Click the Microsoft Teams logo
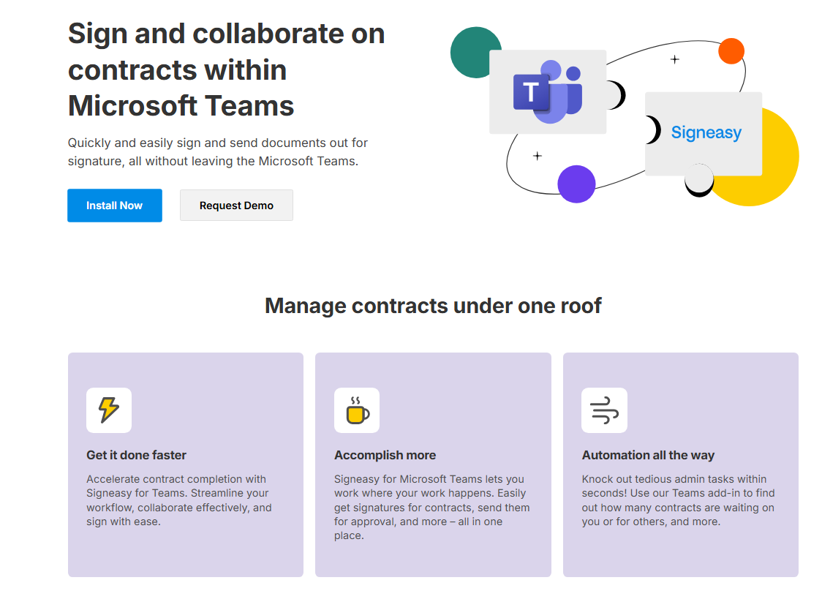This screenshot has width=822, height=591. click(x=547, y=91)
